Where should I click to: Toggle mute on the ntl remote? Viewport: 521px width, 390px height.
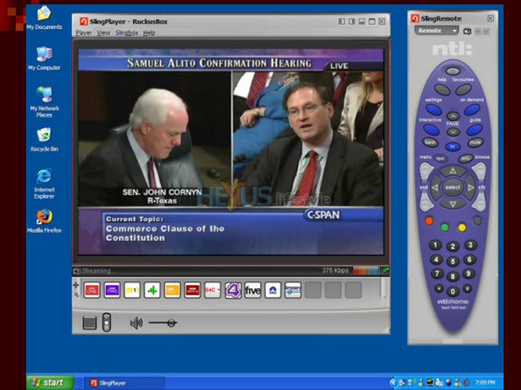coord(475,142)
